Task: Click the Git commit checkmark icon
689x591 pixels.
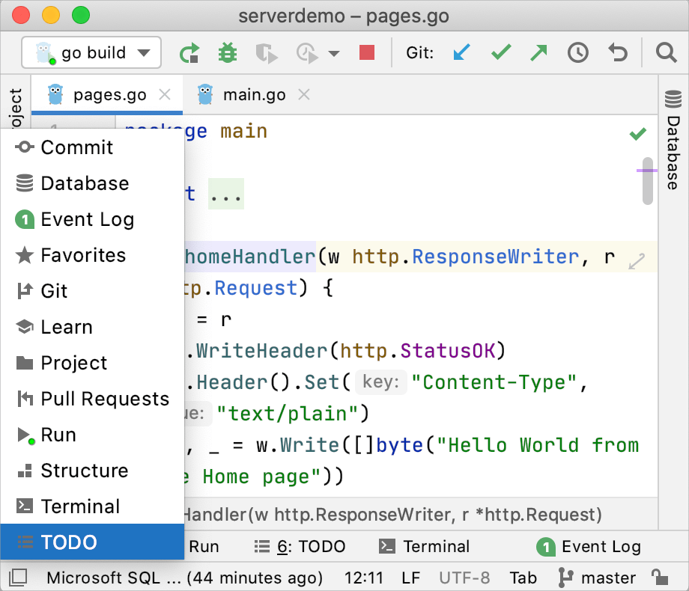Action: pos(501,53)
